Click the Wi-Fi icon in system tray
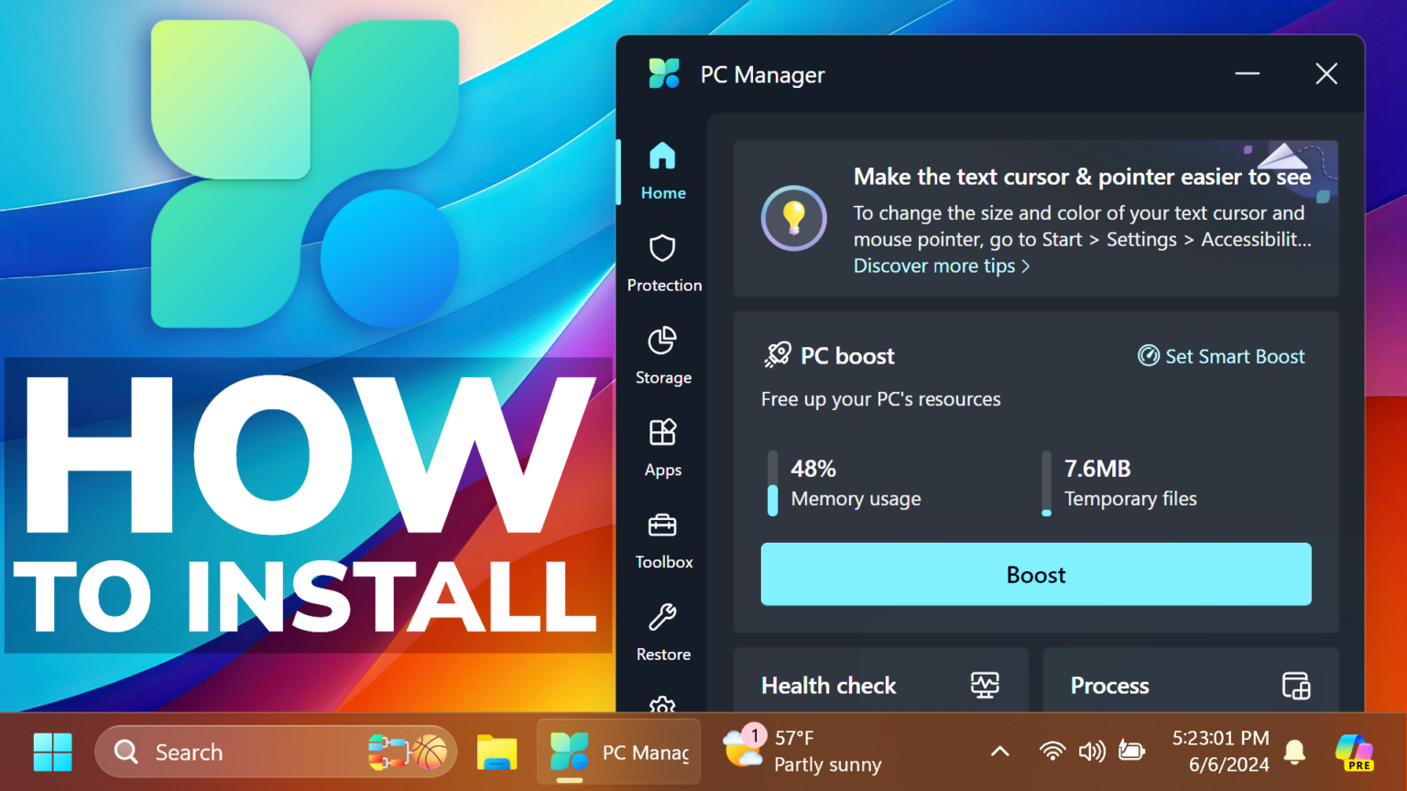This screenshot has width=1407, height=791. coord(1052,752)
